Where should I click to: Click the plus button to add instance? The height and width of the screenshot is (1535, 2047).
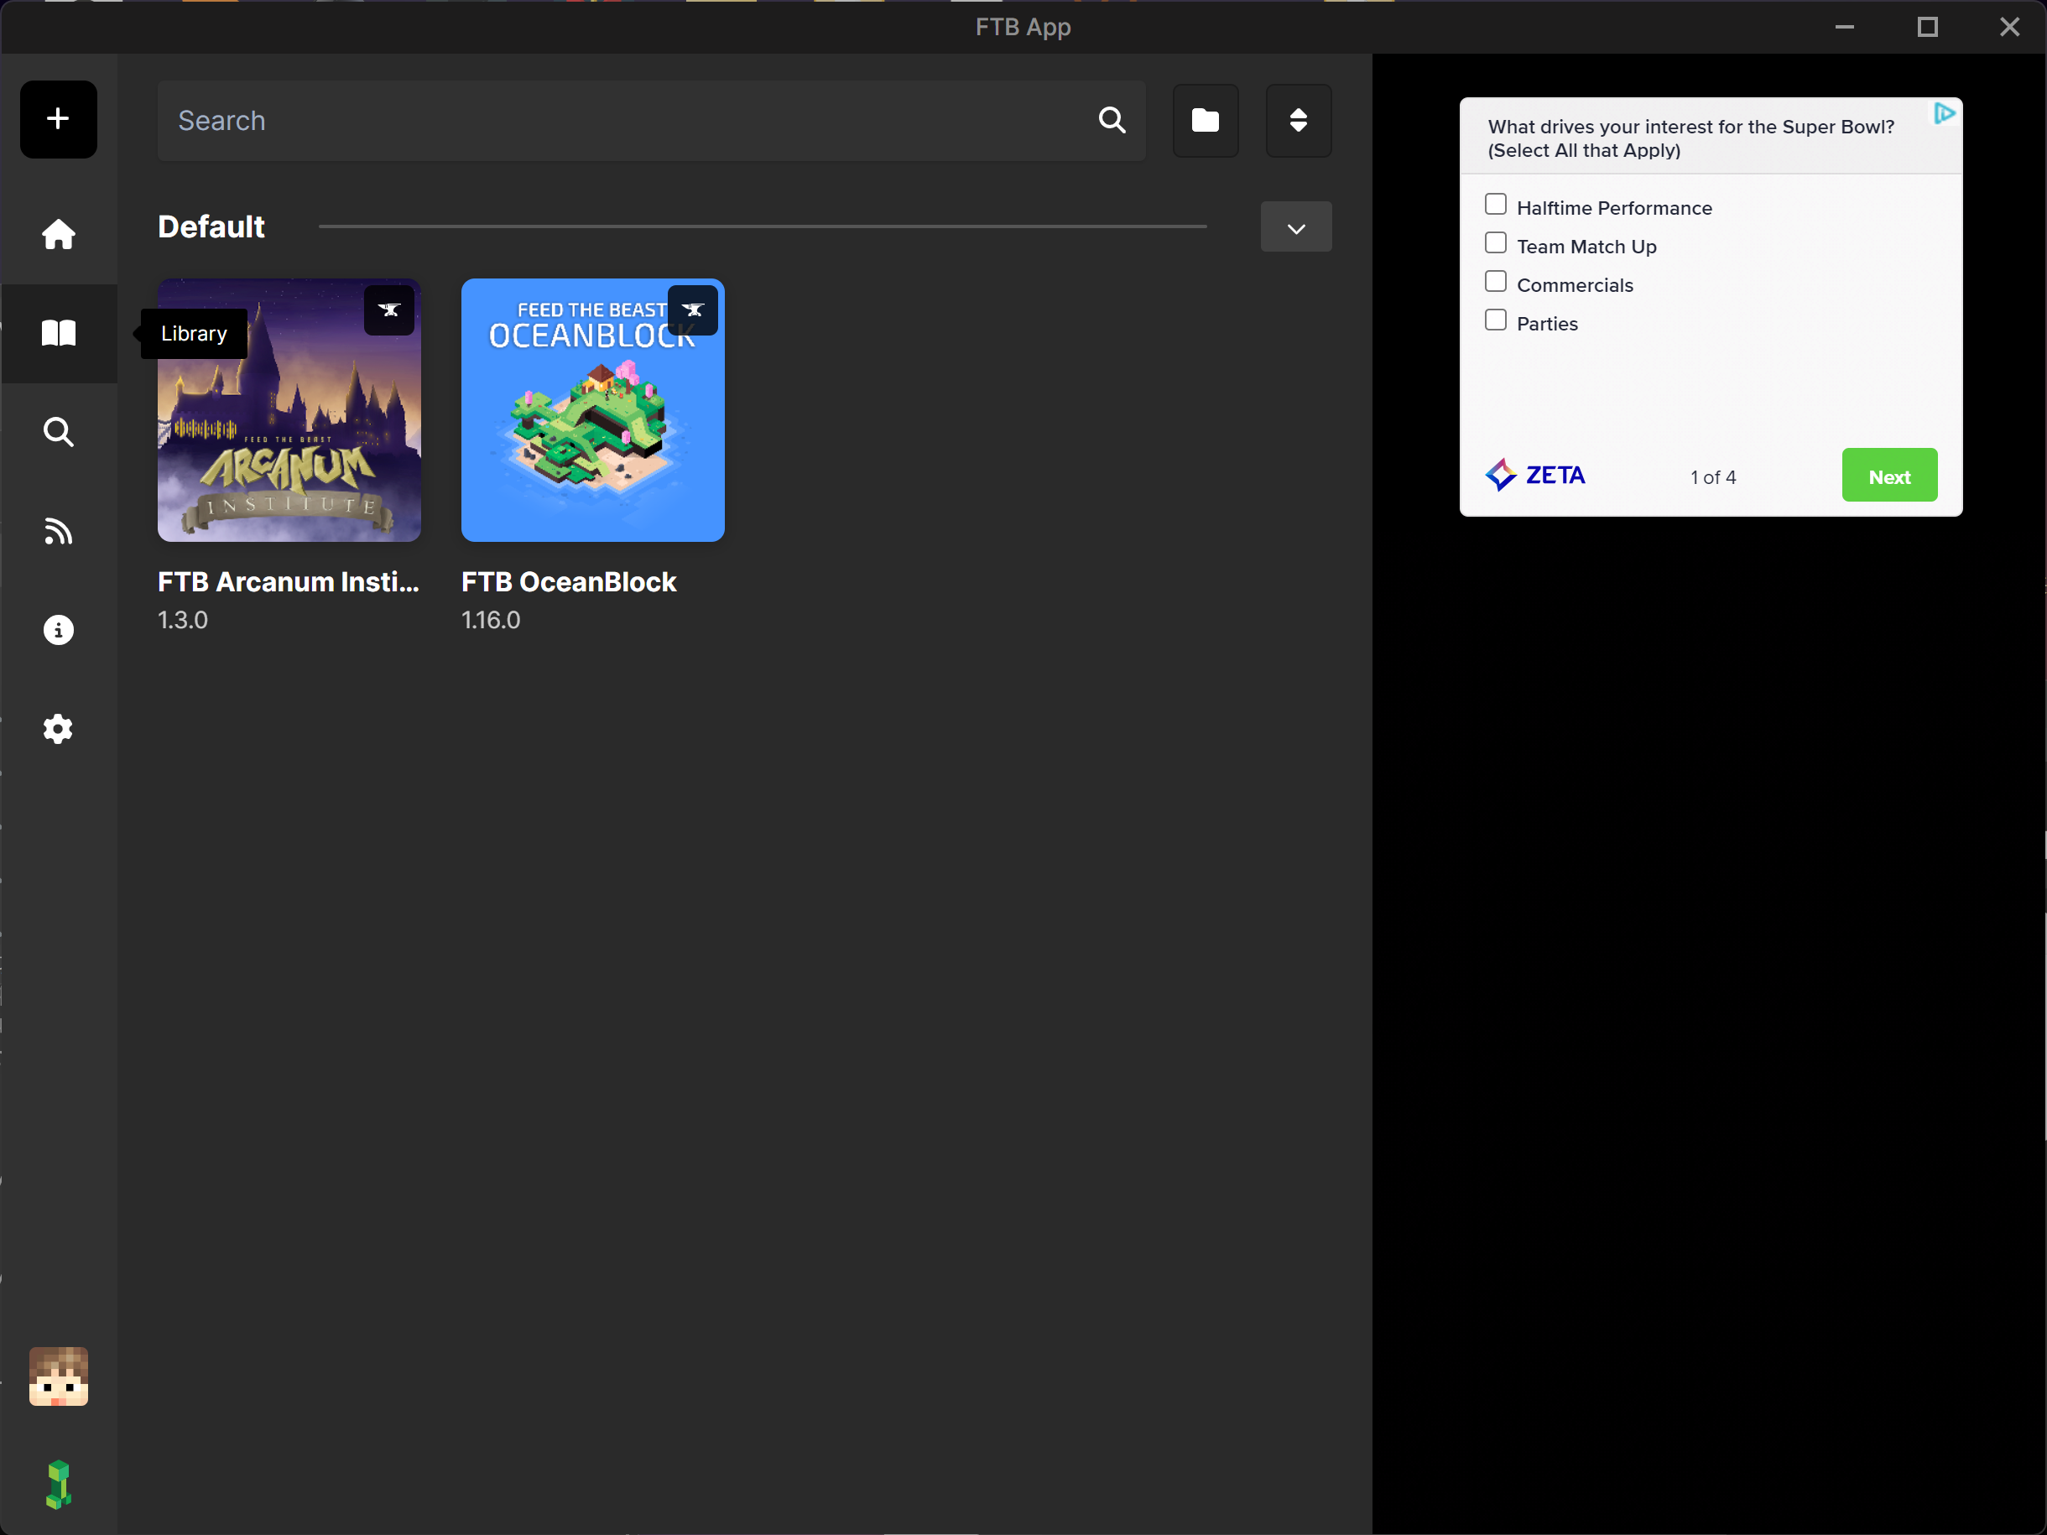pos(58,119)
